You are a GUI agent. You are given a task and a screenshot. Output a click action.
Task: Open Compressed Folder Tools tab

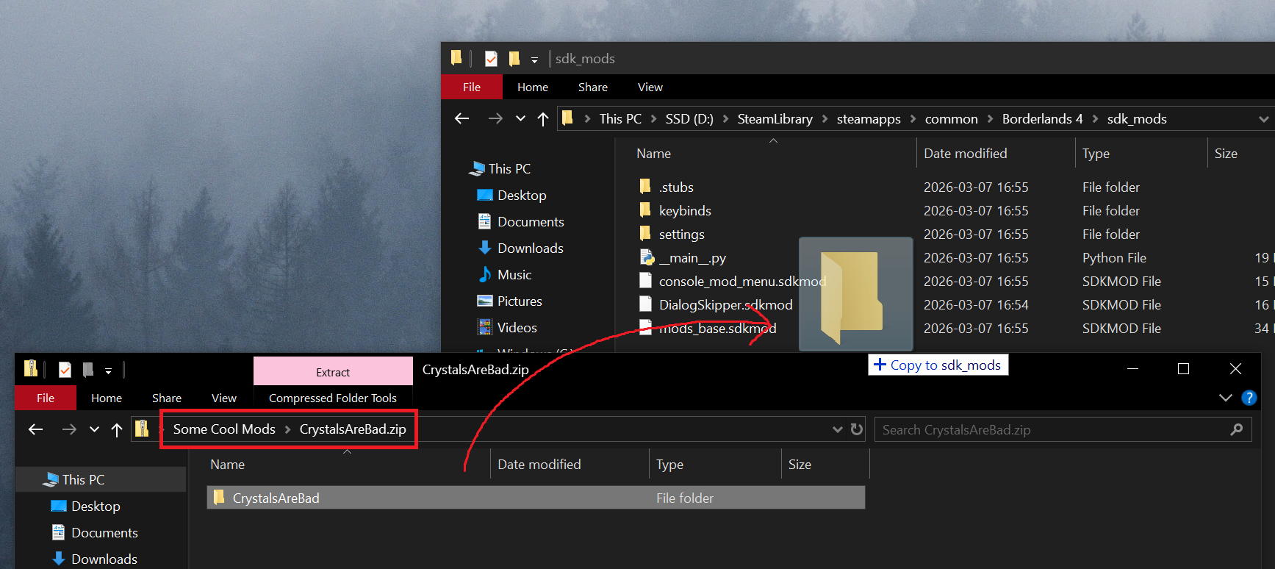tap(332, 398)
